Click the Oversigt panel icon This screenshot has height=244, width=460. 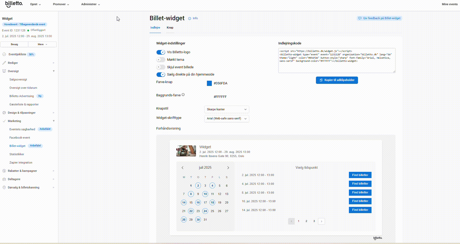pyautogui.click(x=4, y=71)
